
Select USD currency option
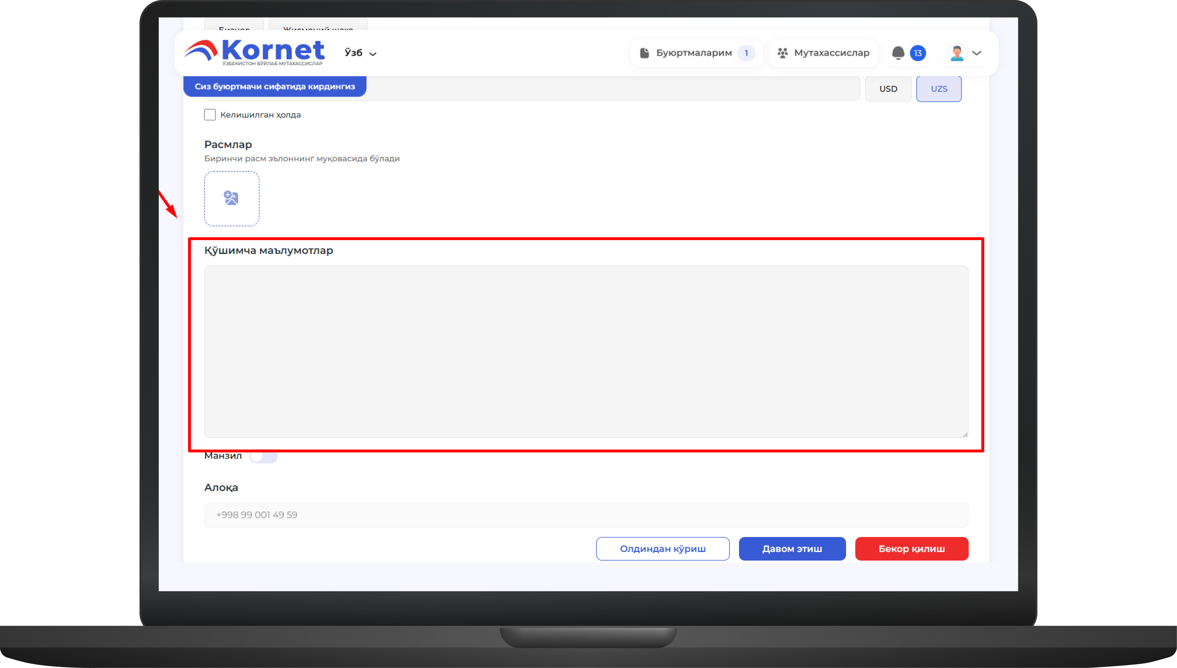pos(888,89)
